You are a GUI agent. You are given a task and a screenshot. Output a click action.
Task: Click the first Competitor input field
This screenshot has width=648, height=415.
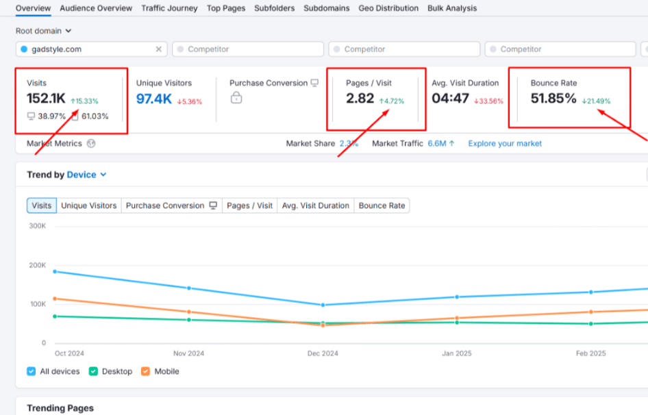(x=247, y=49)
